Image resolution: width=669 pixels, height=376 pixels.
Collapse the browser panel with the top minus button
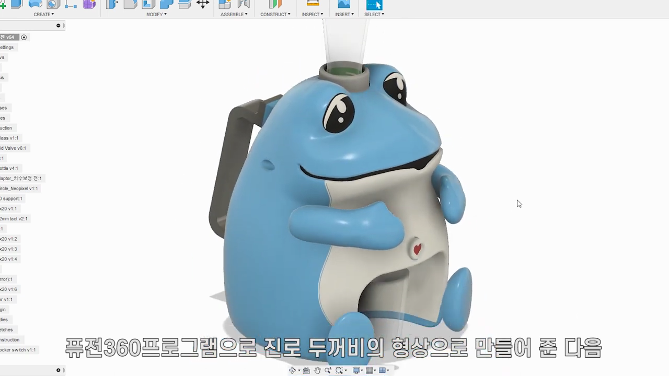point(59,26)
